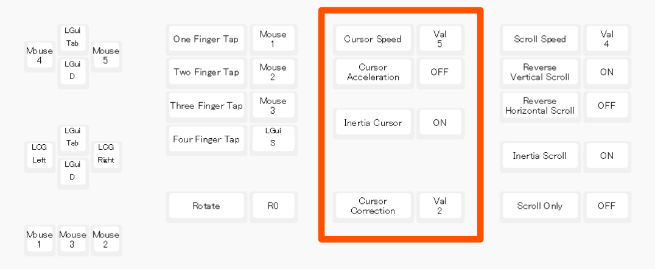
Task: Toggle Scroll Only OFF value
Action: tap(606, 206)
